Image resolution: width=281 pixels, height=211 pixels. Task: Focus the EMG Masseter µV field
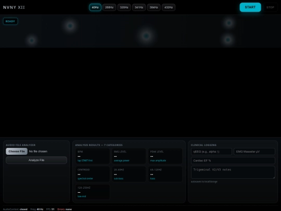click(254, 152)
